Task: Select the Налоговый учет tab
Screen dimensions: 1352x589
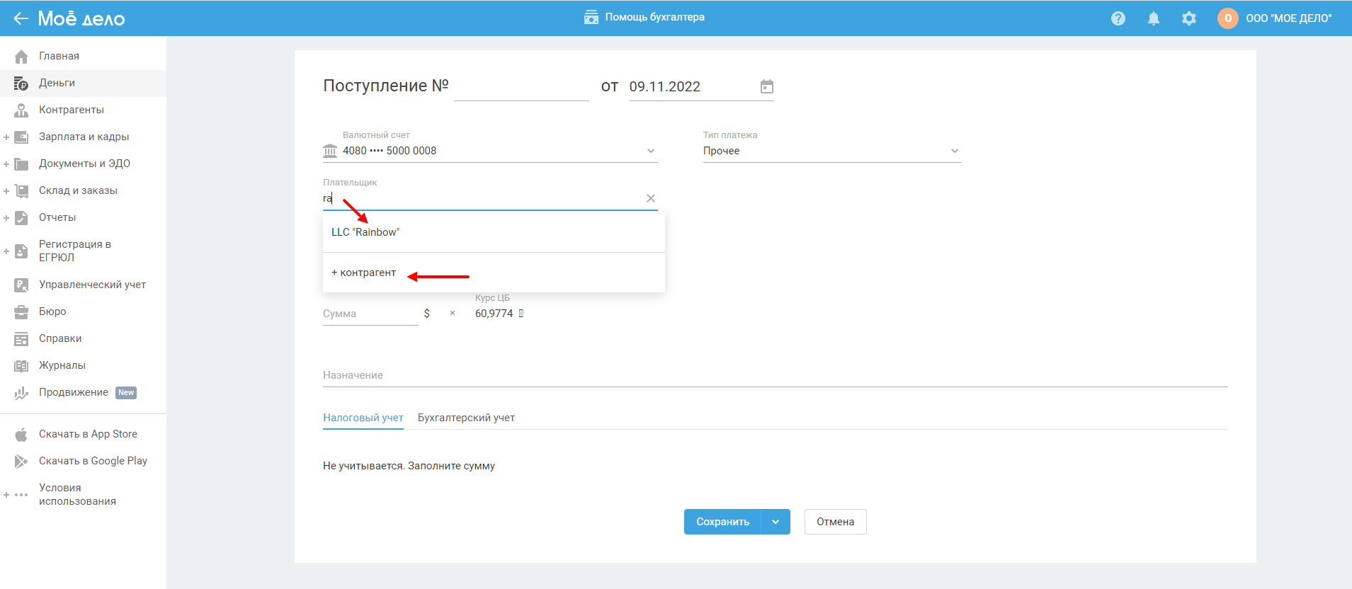Action: coord(363,418)
